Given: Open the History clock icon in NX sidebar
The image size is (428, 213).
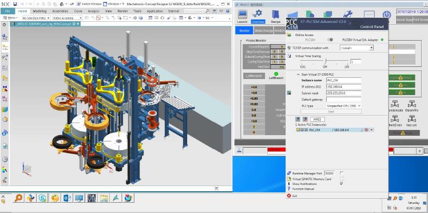Looking at the screenshot, I should (x=5, y=159).
